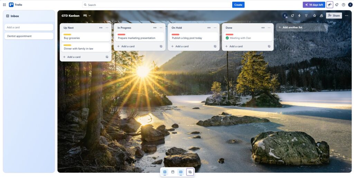Create from template in the In Progress list
The width and height of the screenshot is (354, 178).
click(161, 47)
